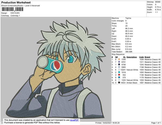162x125 pixels.
Task: Select the stitches total "56089"
Action: click(x=158, y=2)
